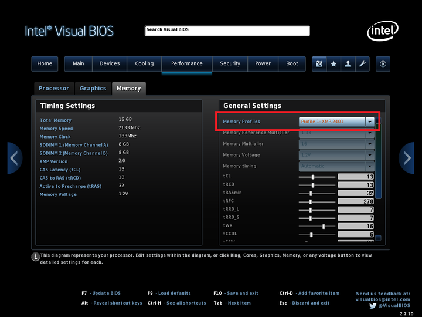Click the Home button
The height and width of the screenshot is (317, 422).
click(x=45, y=63)
